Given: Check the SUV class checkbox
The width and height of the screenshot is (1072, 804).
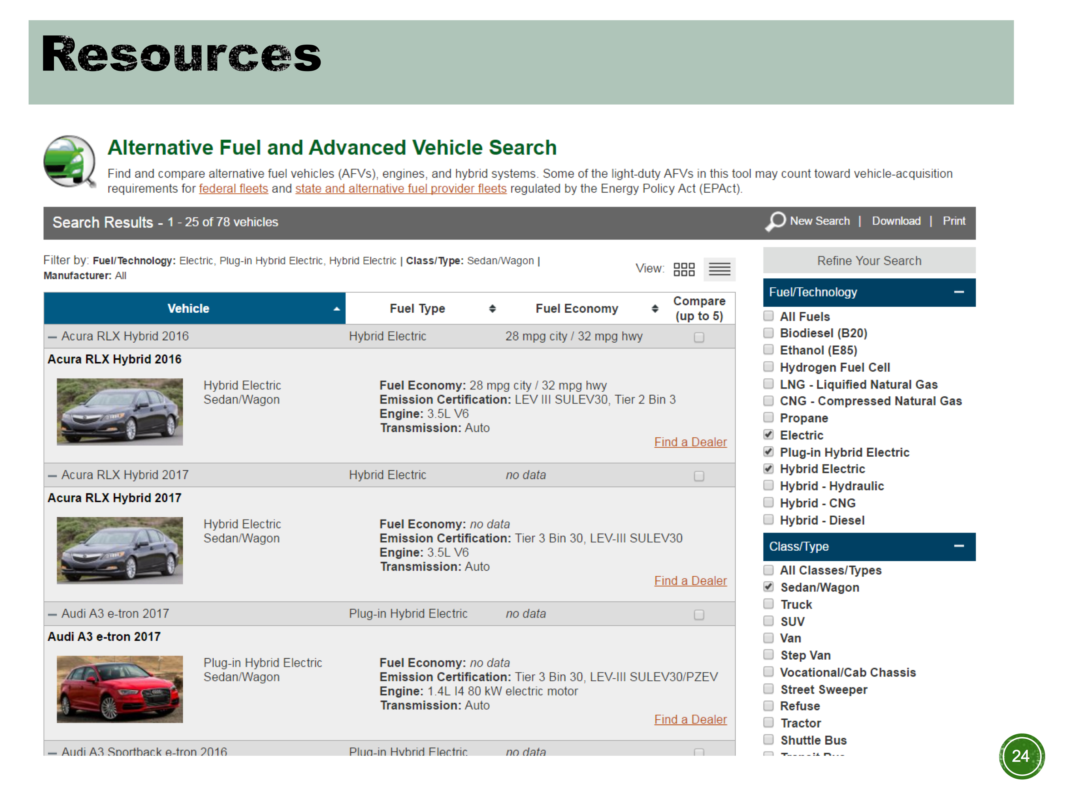Looking at the screenshot, I should [768, 621].
